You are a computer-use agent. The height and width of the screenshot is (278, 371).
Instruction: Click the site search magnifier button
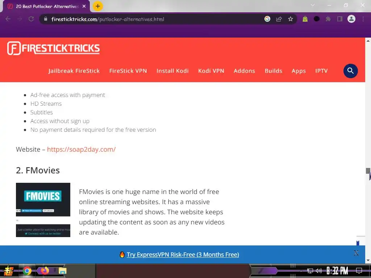pyautogui.click(x=350, y=71)
